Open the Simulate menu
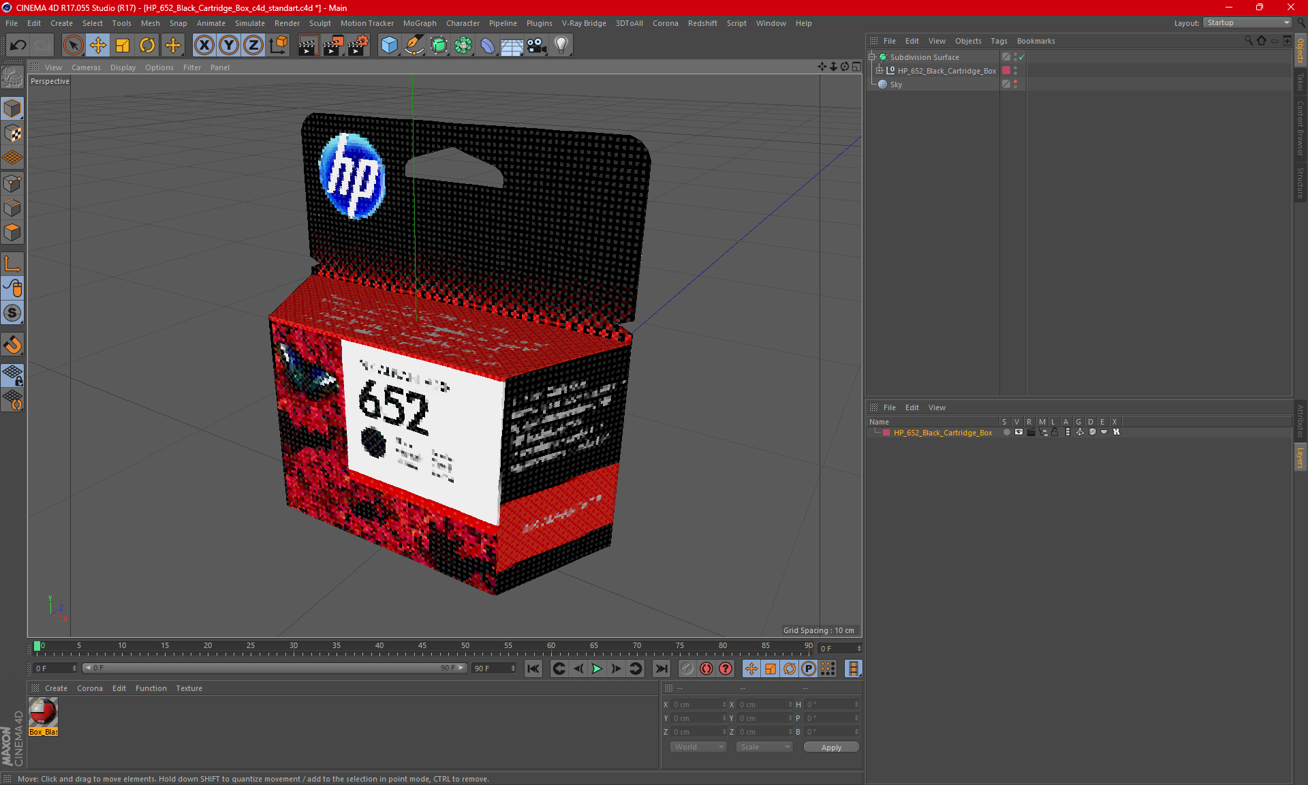This screenshot has width=1308, height=785. click(249, 23)
